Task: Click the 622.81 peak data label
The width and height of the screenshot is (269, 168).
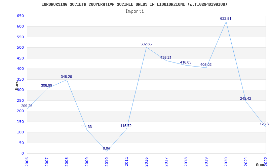Action: (226, 18)
